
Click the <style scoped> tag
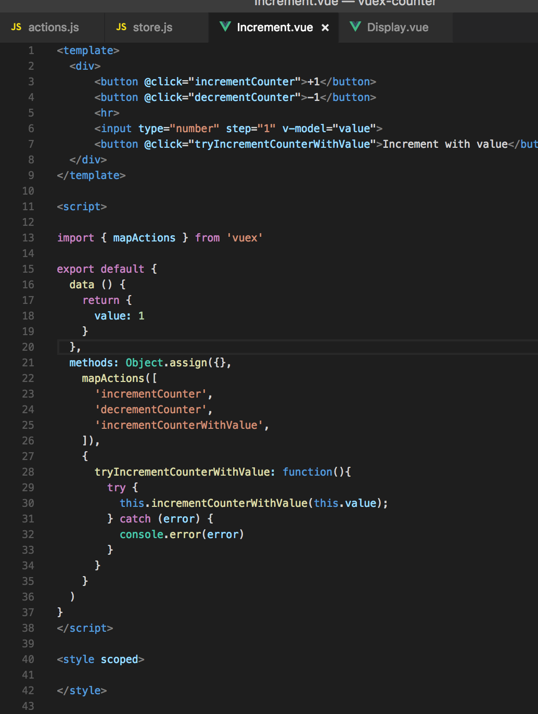[x=101, y=659]
